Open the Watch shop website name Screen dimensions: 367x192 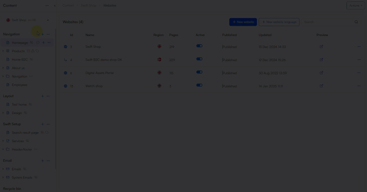click(x=94, y=86)
